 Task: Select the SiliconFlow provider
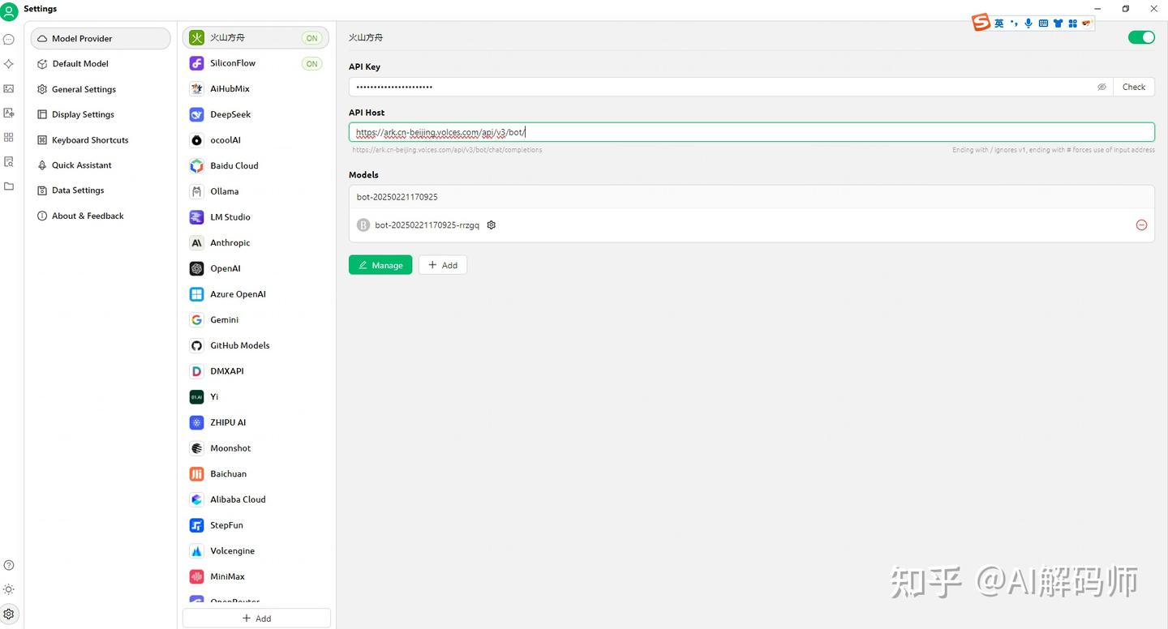[255, 63]
